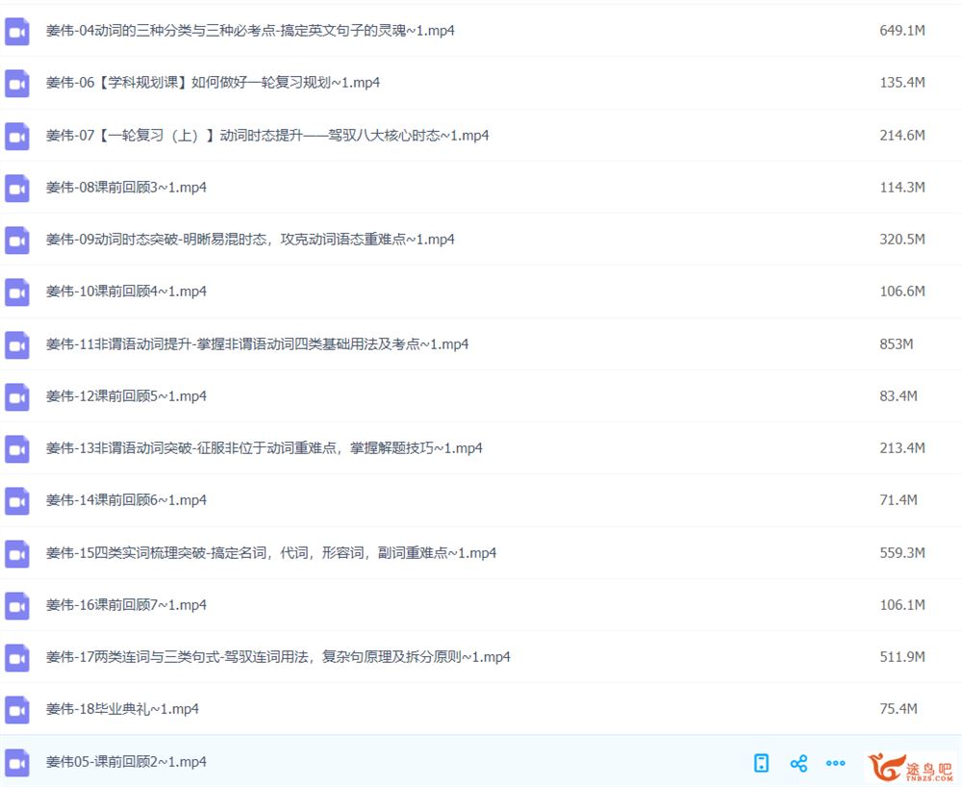
Task: Click the video icon for 姜伟-11 file
Action: pos(17,344)
